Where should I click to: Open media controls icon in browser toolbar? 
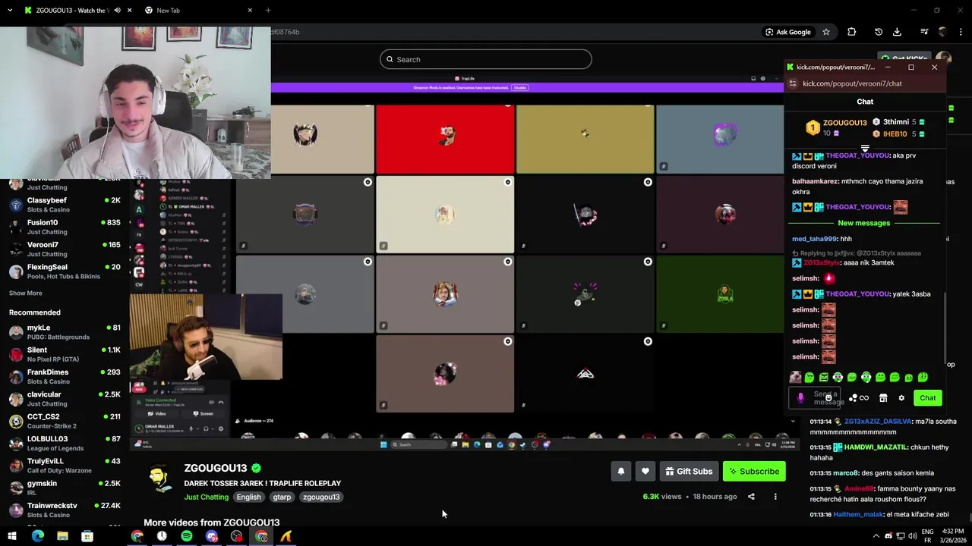click(x=924, y=32)
